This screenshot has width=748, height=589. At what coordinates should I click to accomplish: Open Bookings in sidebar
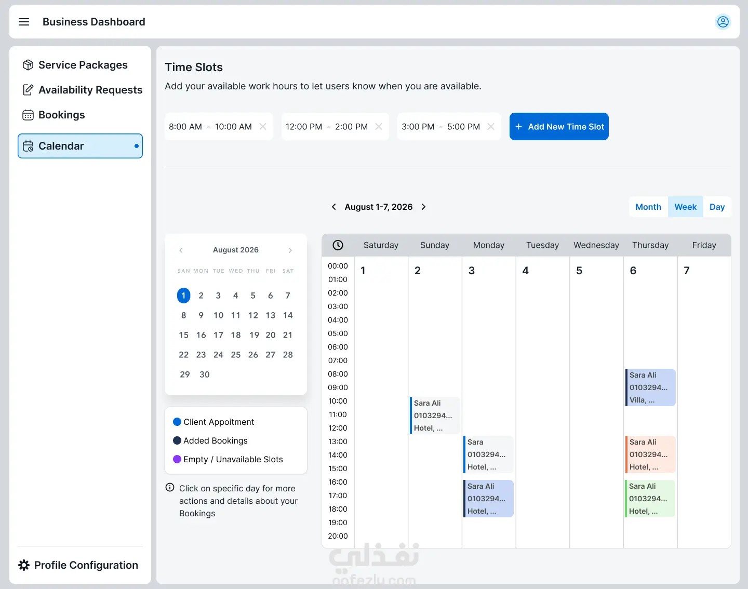(x=80, y=115)
